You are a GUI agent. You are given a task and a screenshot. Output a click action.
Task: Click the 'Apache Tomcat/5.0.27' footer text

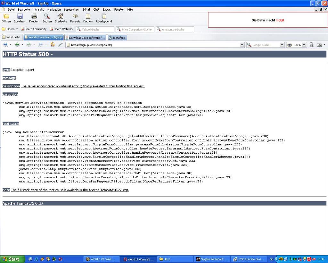[23, 203]
